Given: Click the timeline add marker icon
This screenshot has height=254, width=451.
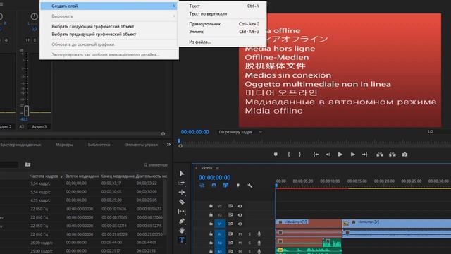Looking at the screenshot, I should click(238, 186).
